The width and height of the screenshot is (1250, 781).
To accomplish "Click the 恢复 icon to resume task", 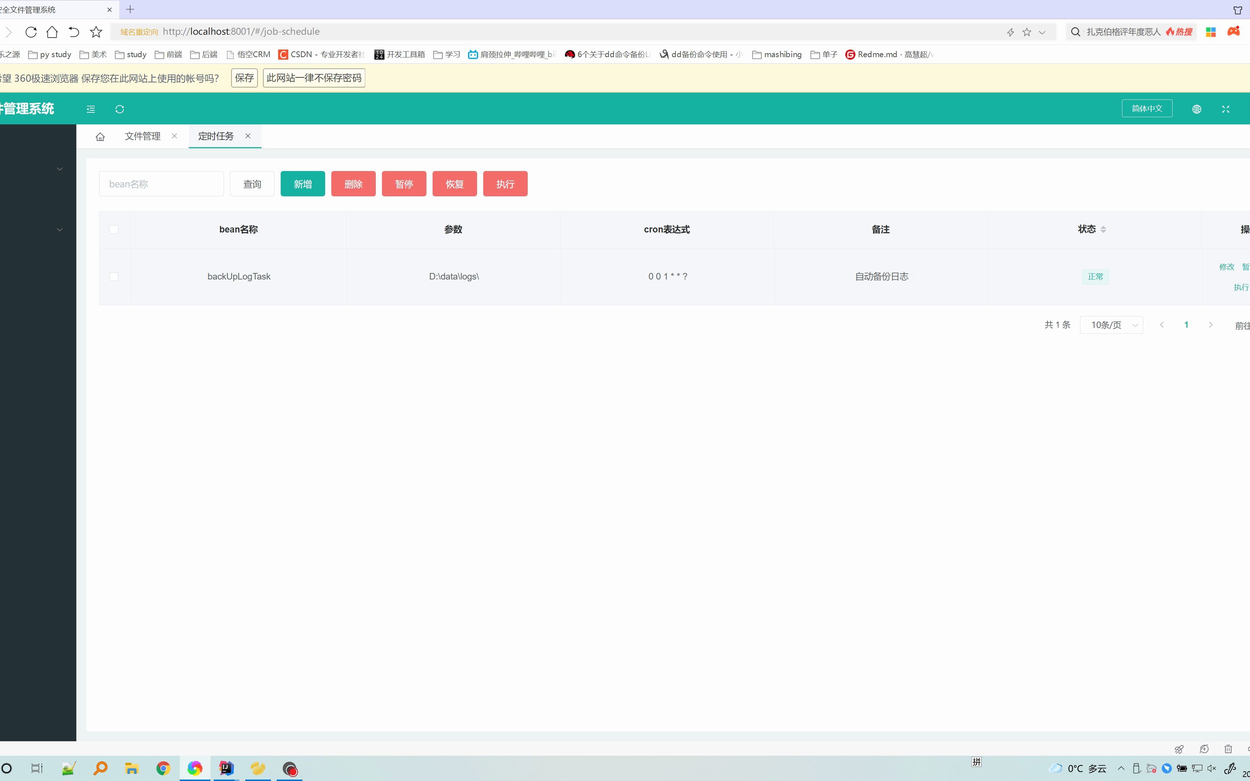I will point(455,184).
